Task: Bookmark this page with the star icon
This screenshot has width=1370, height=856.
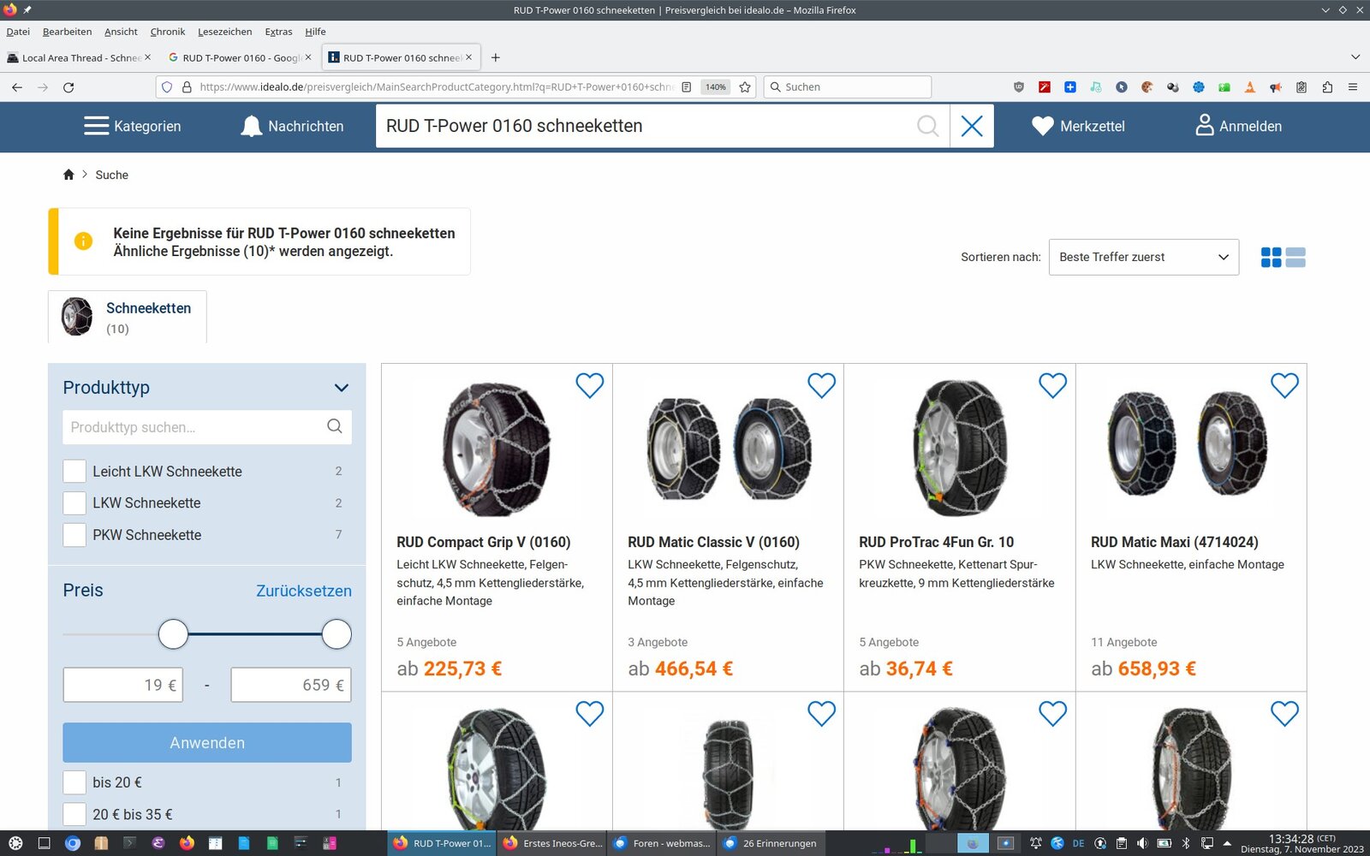Action: pyautogui.click(x=745, y=86)
